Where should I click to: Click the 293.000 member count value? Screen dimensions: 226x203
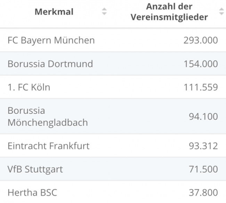(x=201, y=40)
